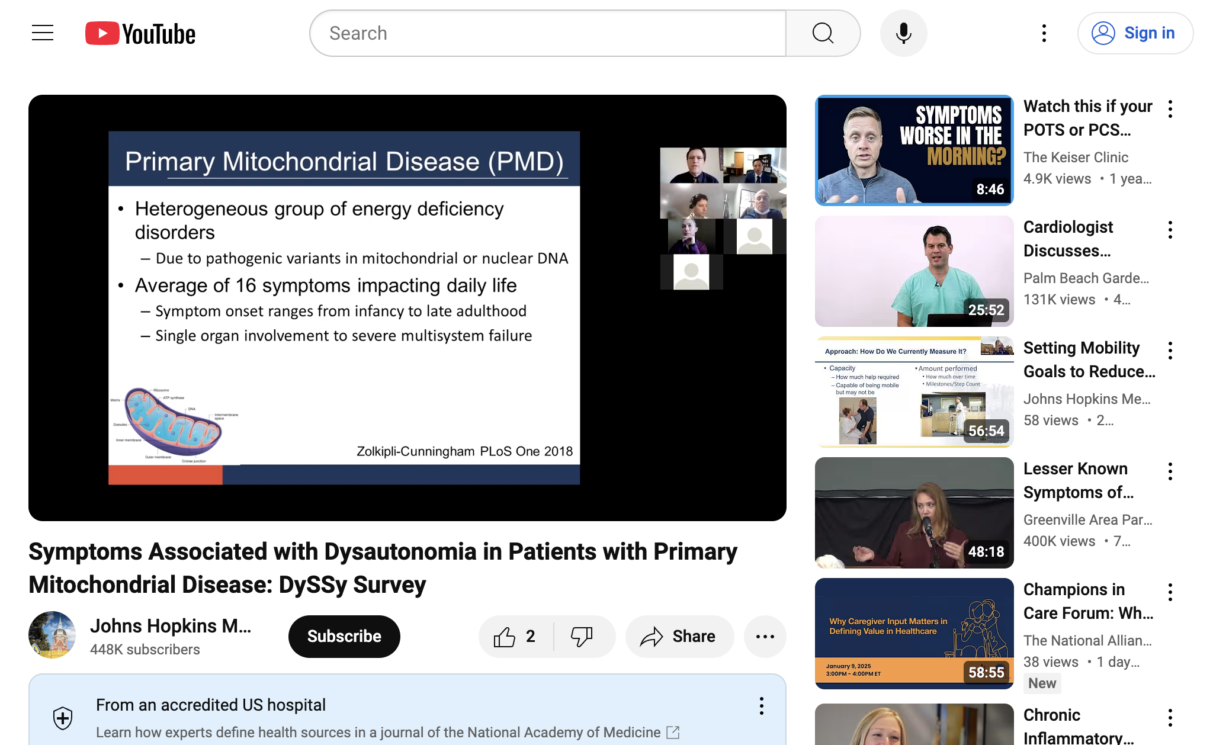
Task: Open the 25:52 cardiologist video thumbnail
Action: pos(914,271)
